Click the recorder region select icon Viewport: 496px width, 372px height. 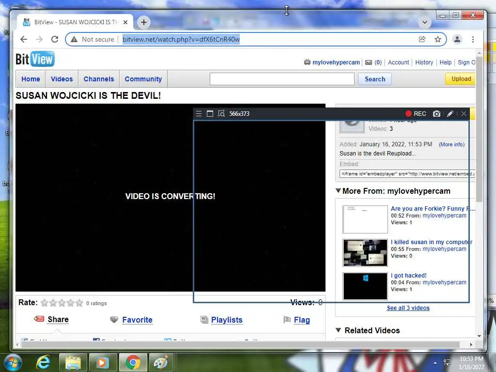pos(221,113)
